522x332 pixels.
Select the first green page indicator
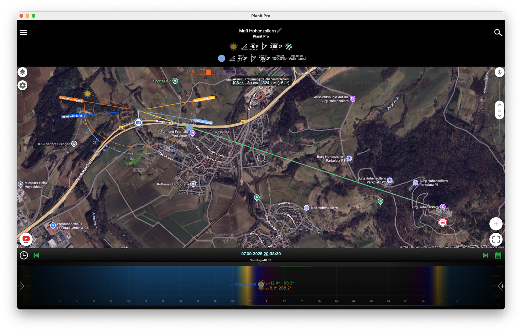252,73
